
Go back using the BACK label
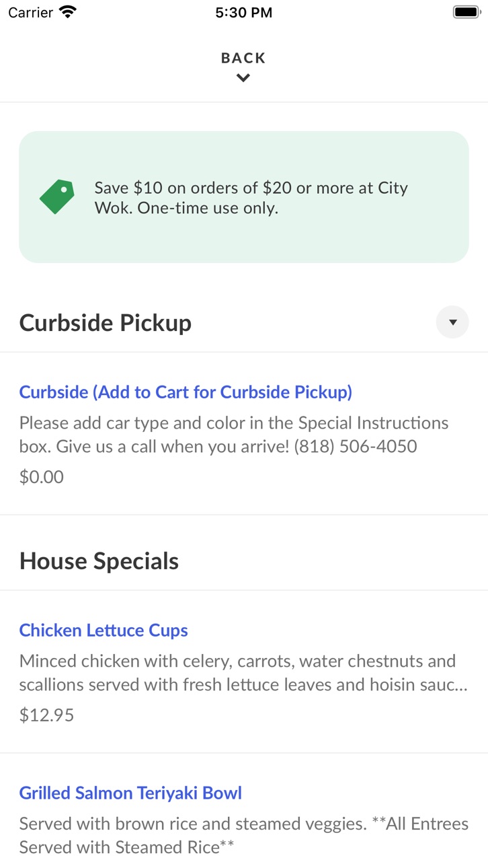[x=243, y=59]
